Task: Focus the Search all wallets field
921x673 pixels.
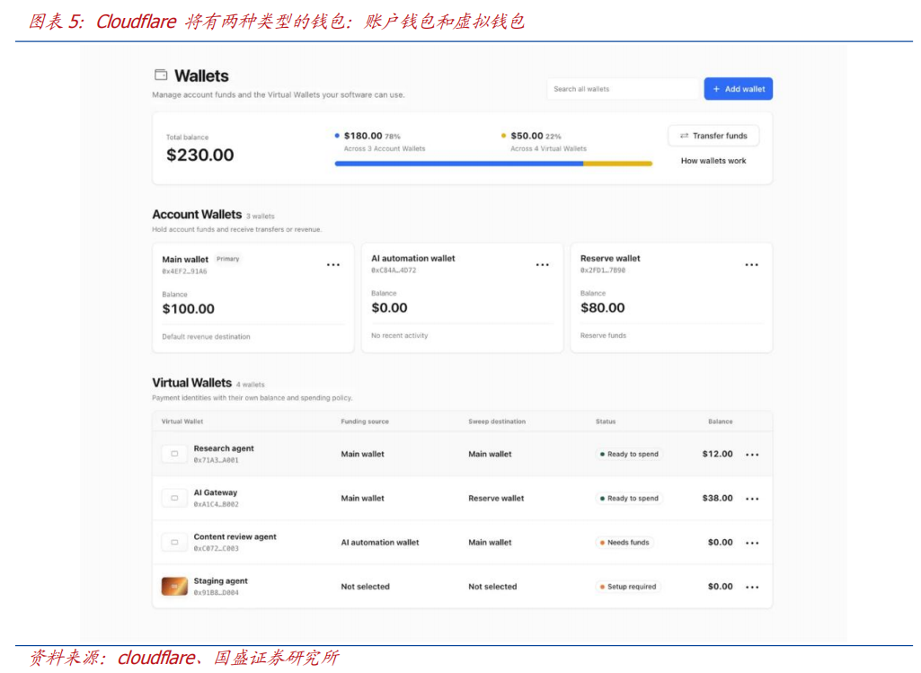Action: [624, 89]
